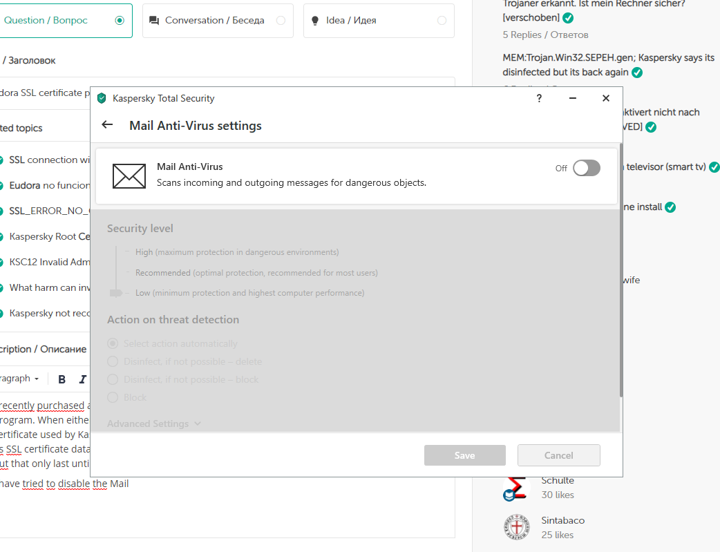720x552 pixels.
Task: Click the settings window vertical scrollbar
Action: pyautogui.click(x=620, y=271)
